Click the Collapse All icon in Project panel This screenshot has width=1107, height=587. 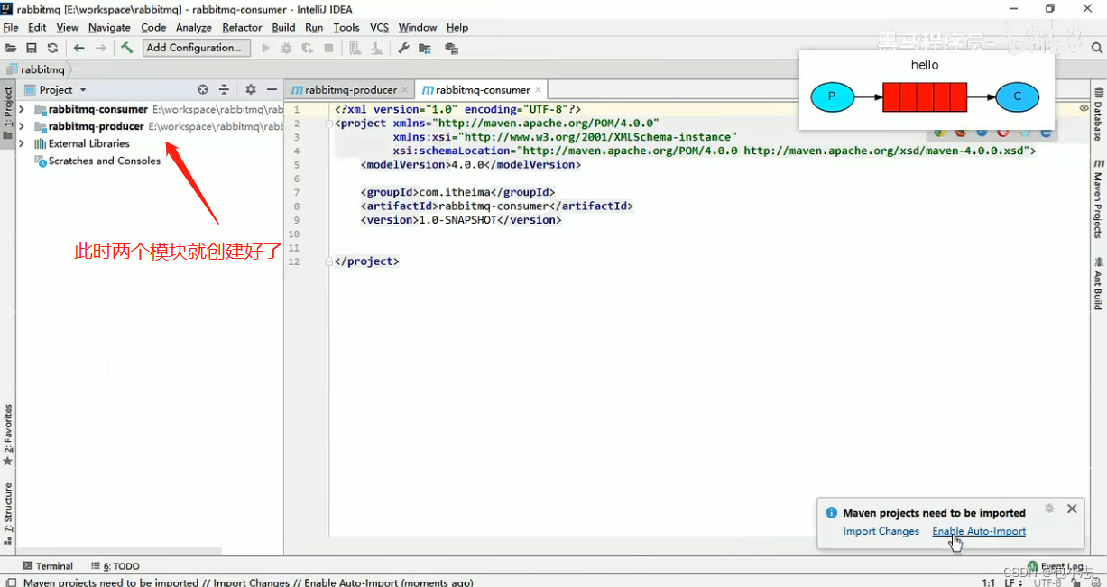225,90
